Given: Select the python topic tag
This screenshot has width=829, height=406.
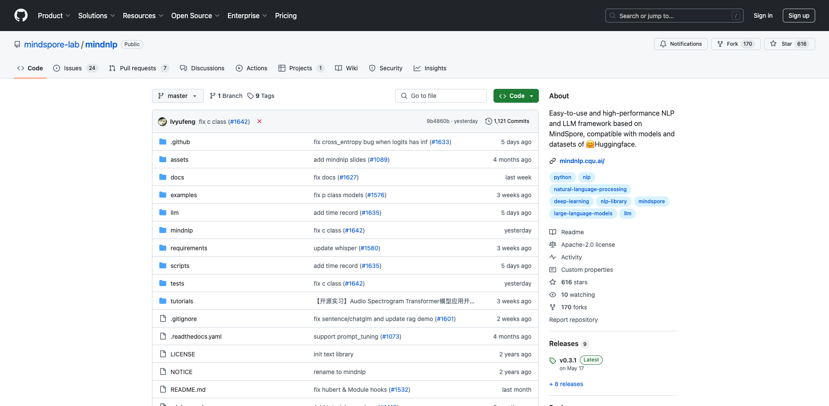Looking at the screenshot, I should pyautogui.click(x=562, y=177).
